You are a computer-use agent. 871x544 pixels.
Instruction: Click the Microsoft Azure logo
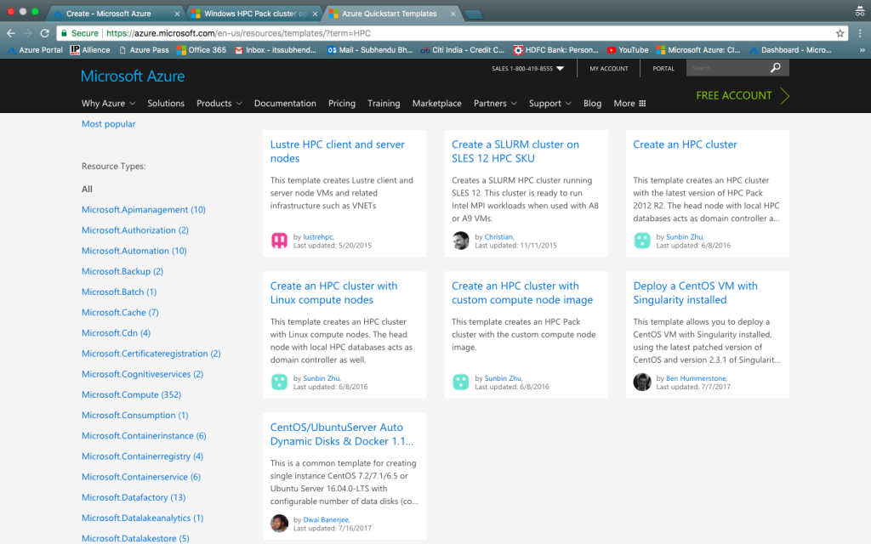[132, 76]
